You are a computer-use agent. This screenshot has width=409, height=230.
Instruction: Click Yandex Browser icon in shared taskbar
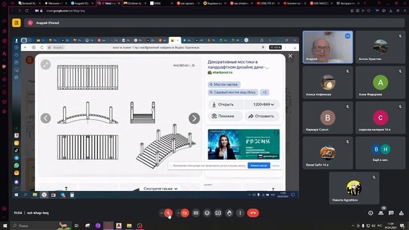click(x=44, y=195)
